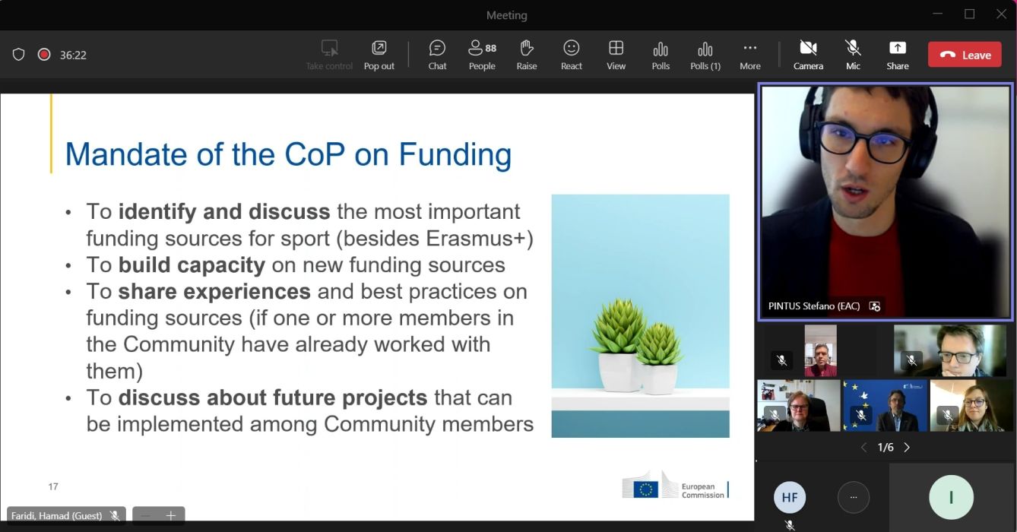Image resolution: width=1017 pixels, height=532 pixels.
Task: Pop out the shared content
Action: click(379, 55)
